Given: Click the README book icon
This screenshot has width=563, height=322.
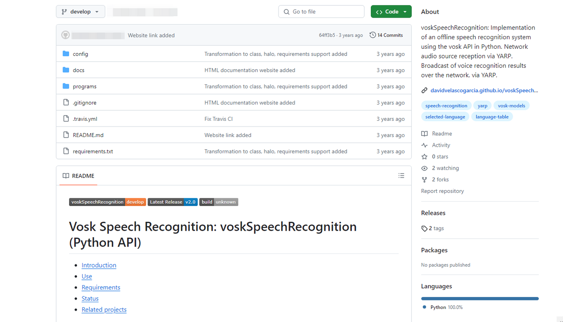Looking at the screenshot, I should pos(424,133).
